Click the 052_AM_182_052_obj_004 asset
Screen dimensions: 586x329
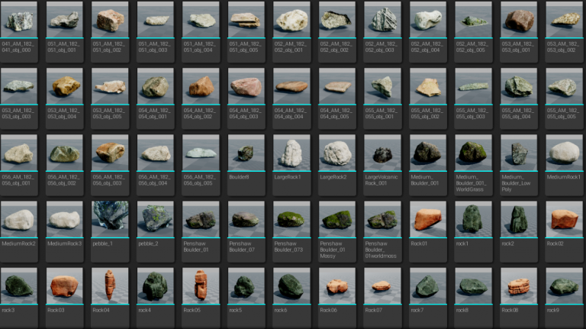[428, 19]
